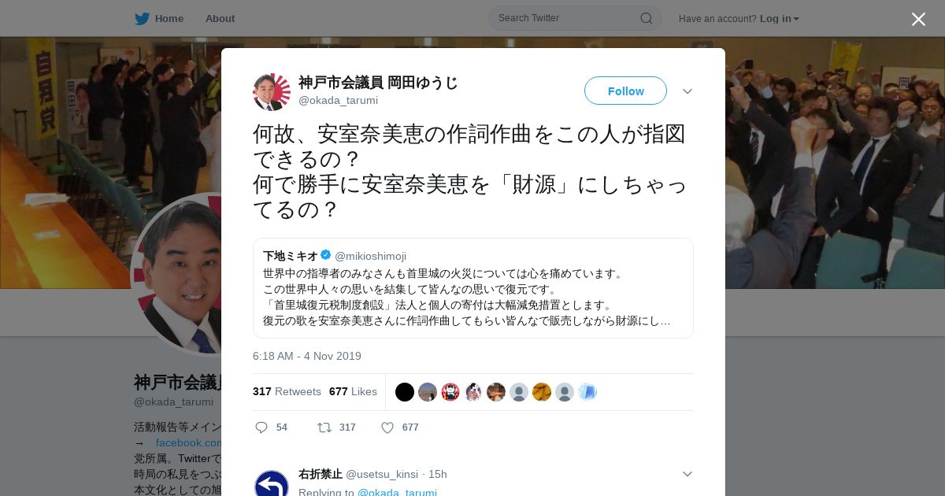Image resolution: width=945 pixels, height=496 pixels.
Task: Open the tweet author's avatar
Action: point(272,92)
